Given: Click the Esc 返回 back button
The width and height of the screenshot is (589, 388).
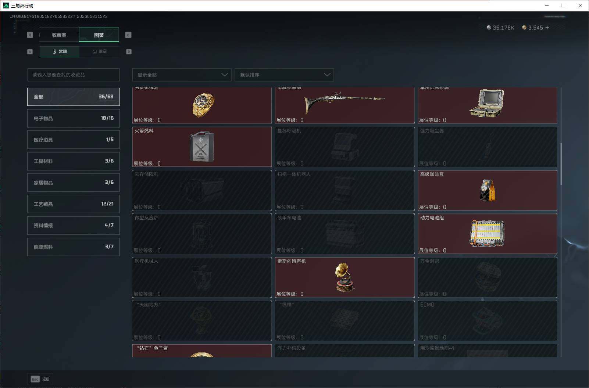Looking at the screenshot, I should click(x=40, y=379).
